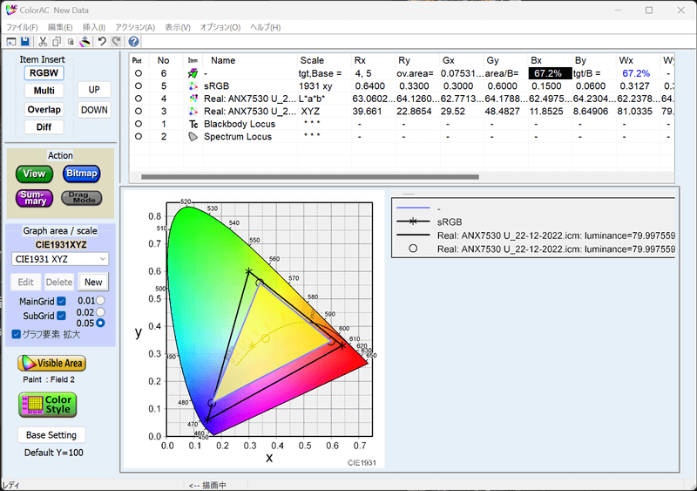Click the horizontal scrollbar under data table
The height and width of the screenshot is (491, 697).
305,177
